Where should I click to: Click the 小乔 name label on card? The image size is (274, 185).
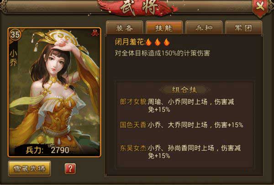pos(13,59)
